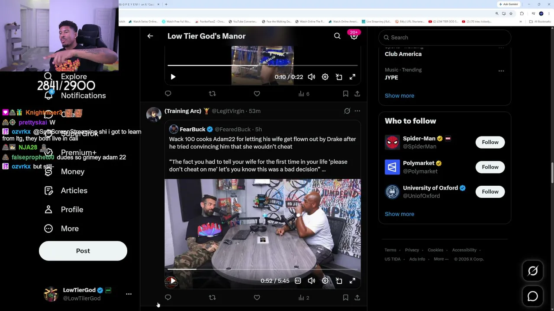Image resolution: width=554 pixels, height=311 pixels.
Task: Bookmark the LegitVirgin post
Action: (345, 298)
